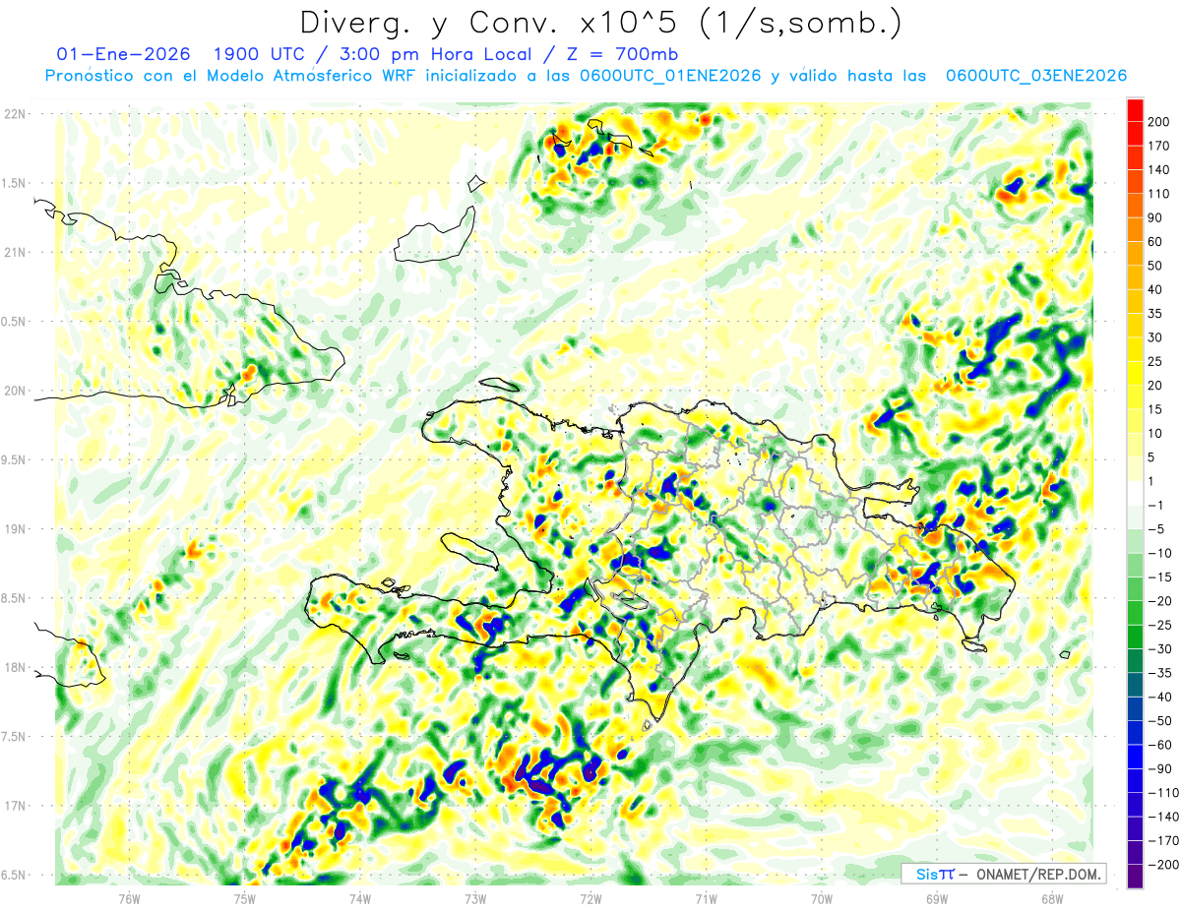Click the '60' color scale value
The width and height of the screenshot is (1181, 912).
(1157, 242)
